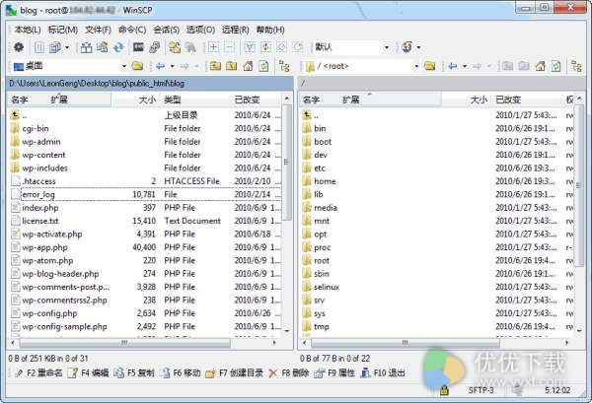This screenshot has height=403, width=592.
Task: Open remote directory browse folder icon
Action: (x=429, y=66)
